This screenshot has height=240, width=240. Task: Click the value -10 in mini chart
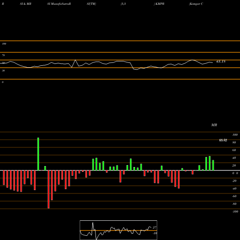(155, 233)
